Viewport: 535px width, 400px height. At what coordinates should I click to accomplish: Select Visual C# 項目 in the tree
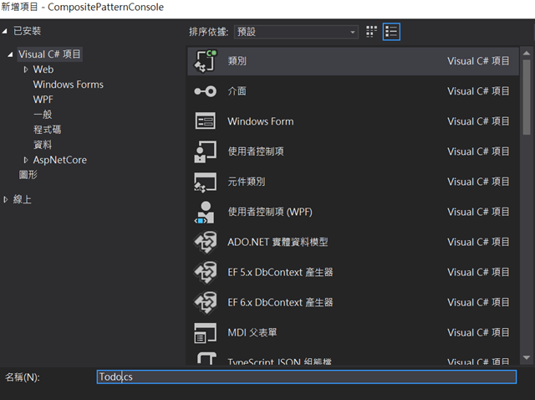[x=49, y=54]
